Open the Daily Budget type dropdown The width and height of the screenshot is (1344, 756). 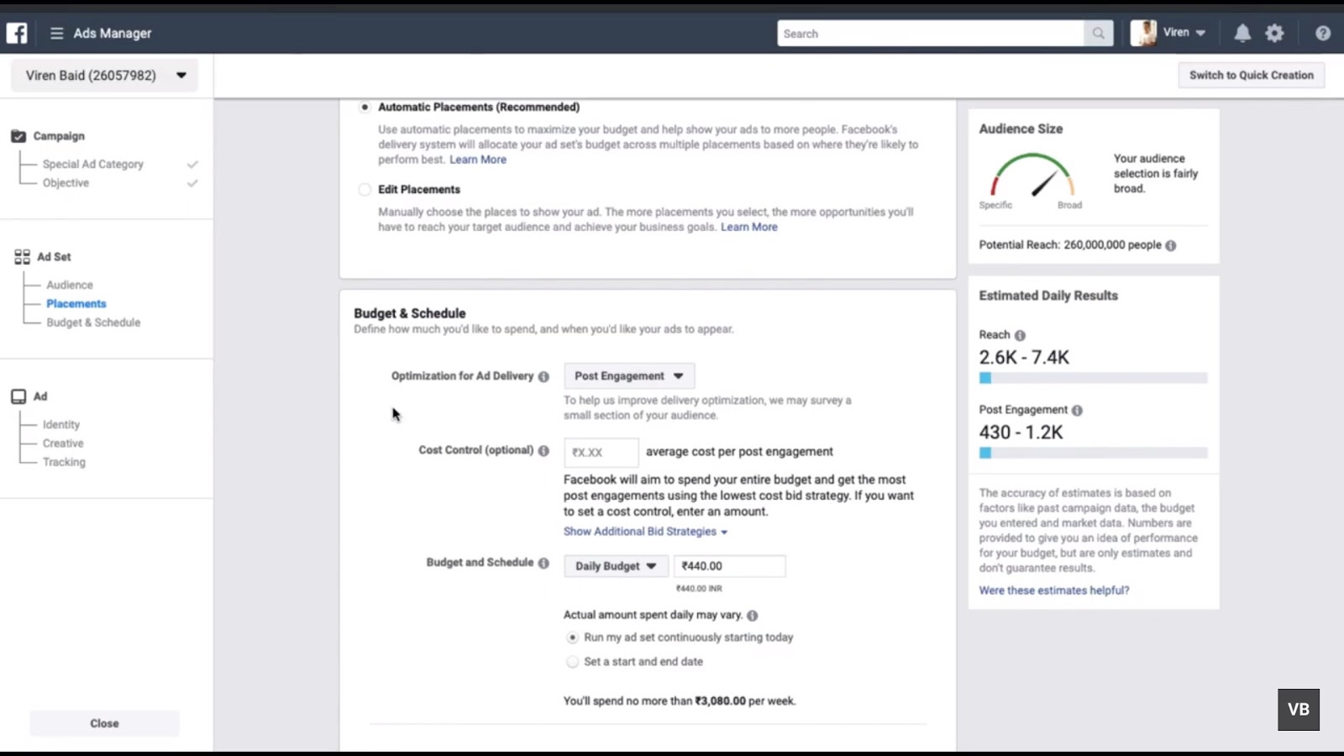[616, 566]
